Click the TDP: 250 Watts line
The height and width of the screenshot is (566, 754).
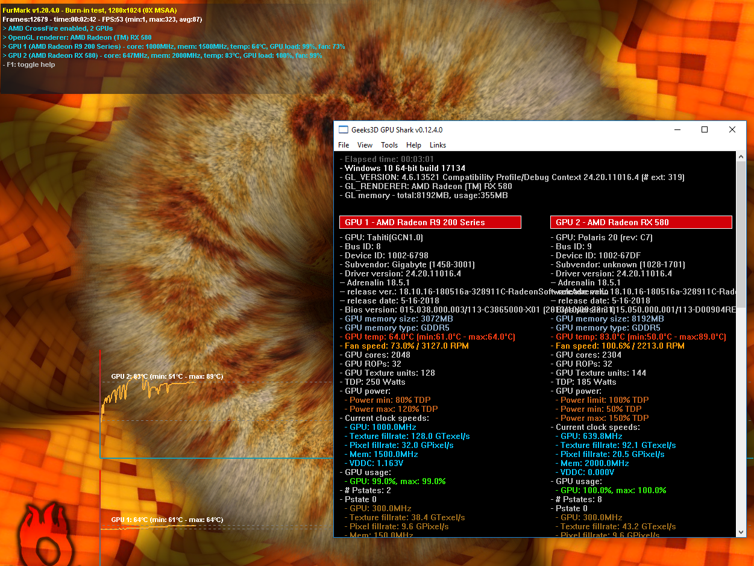[x=372, y=382]
